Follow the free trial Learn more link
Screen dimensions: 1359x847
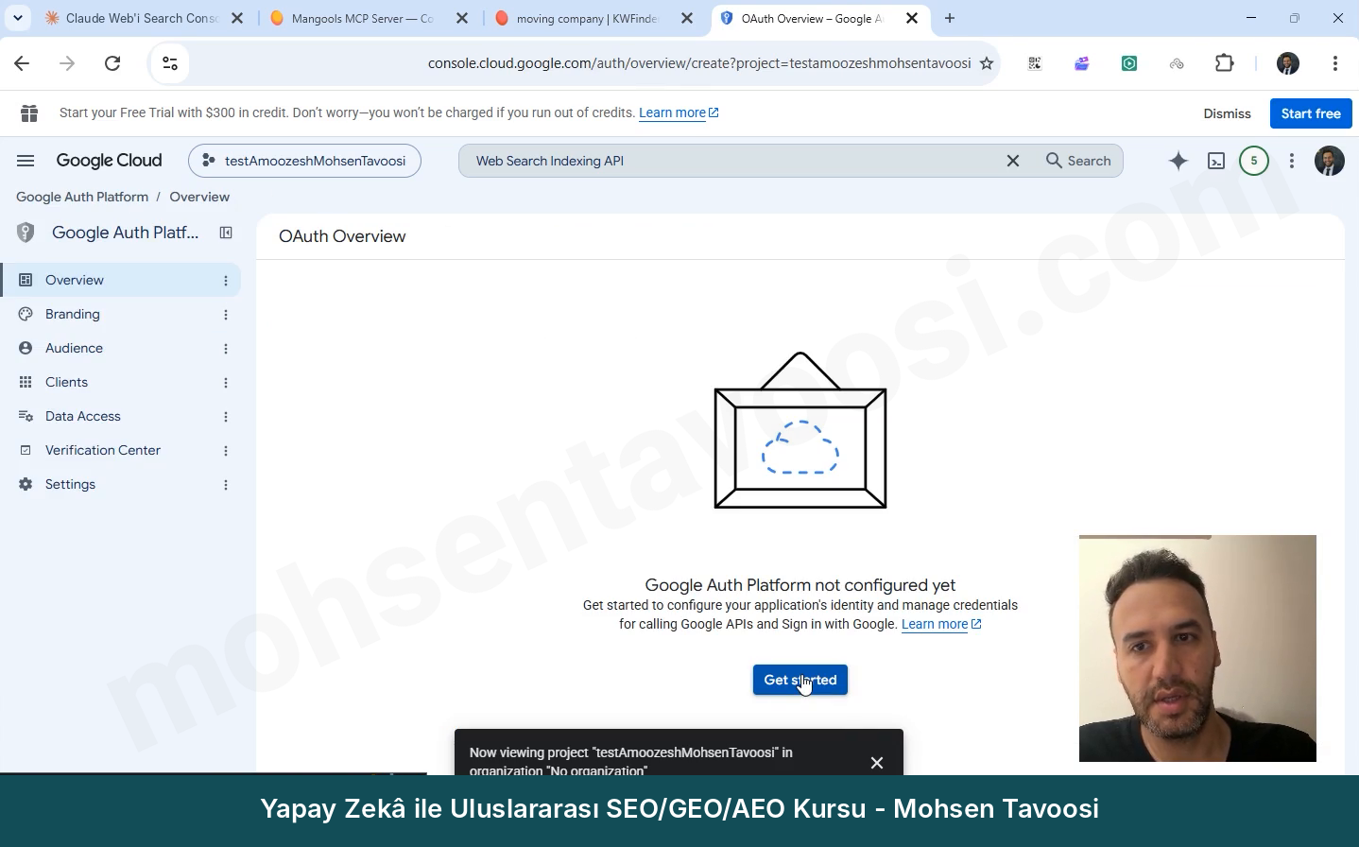coord(679,112)
